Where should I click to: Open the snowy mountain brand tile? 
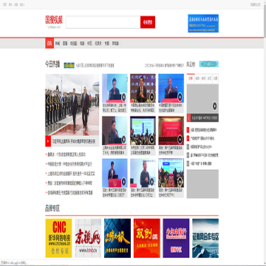pos(205,238)
